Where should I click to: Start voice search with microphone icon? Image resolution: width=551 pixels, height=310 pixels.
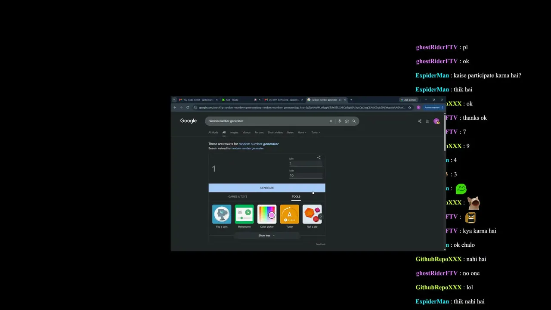pyautogui.click(x=340, y=121)
